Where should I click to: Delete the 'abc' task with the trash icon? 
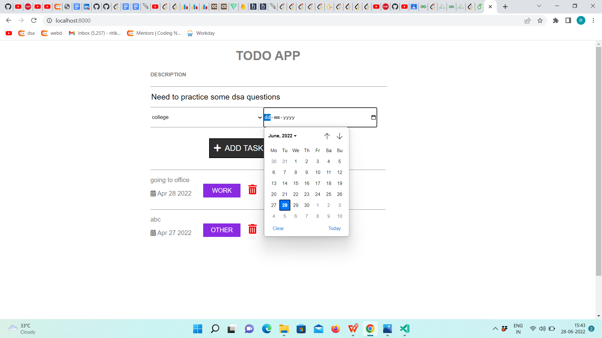[252, 229]
